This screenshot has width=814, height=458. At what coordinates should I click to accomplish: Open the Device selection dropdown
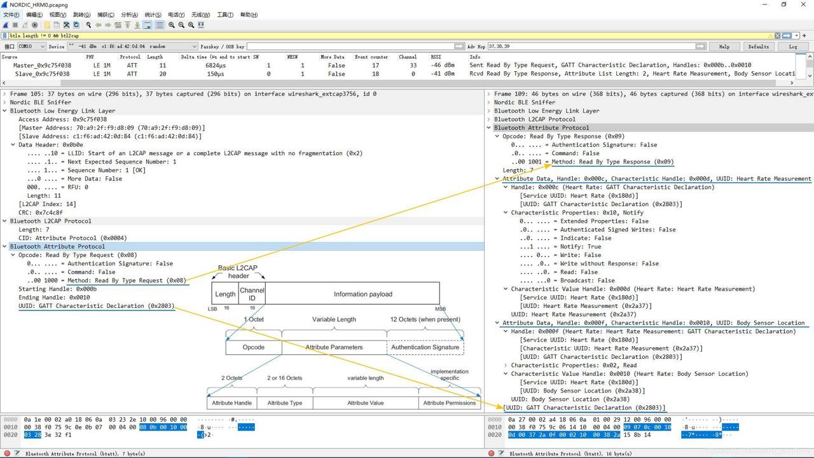pos(132,46)
